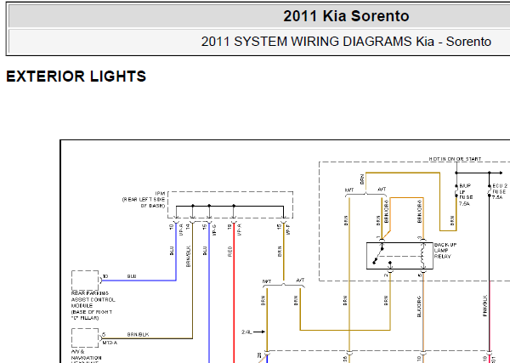The width and height of the screenshot is (510, 363).
Task: Click the "BACK UP LAMP RELAY" label
Action: (445, 251)
